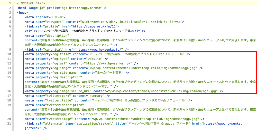Click the twitter:image content path
Viewport: 257px width, 131px height.
[x=144, y=119]
